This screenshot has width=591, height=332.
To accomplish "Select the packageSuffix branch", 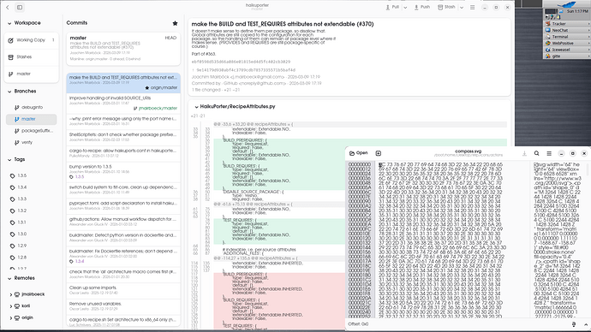I will click(x=32, y=131).
